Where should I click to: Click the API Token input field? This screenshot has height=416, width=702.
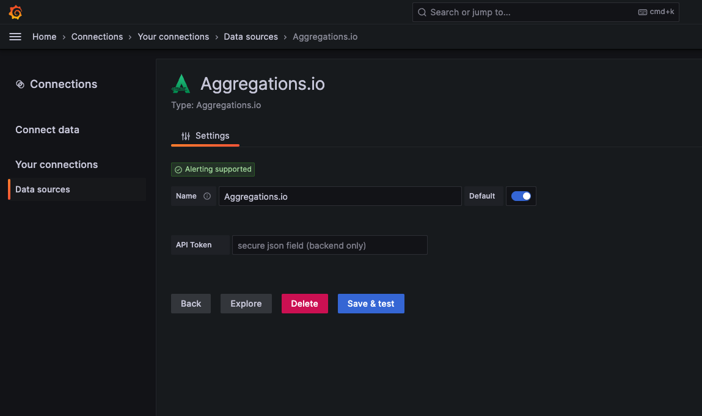tap(329, 245)
